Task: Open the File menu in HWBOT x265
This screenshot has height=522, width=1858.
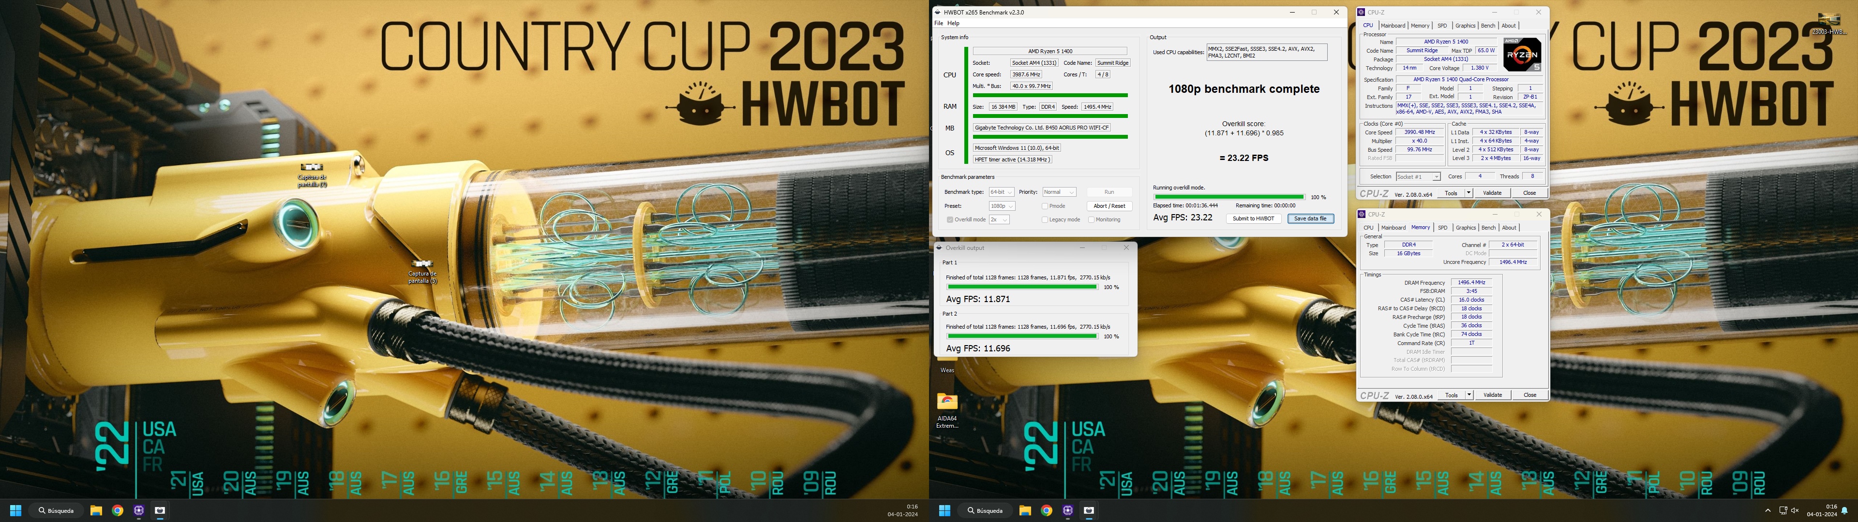Action: point(938,23)
